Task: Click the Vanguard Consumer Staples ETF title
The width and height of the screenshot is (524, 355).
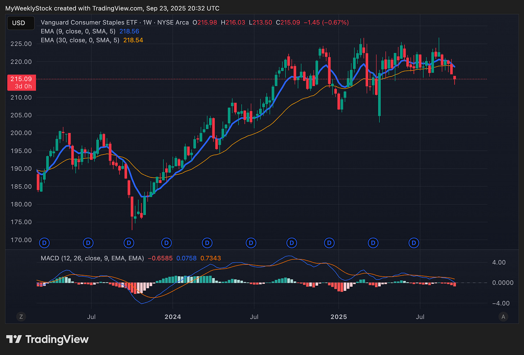Action: 89,22
